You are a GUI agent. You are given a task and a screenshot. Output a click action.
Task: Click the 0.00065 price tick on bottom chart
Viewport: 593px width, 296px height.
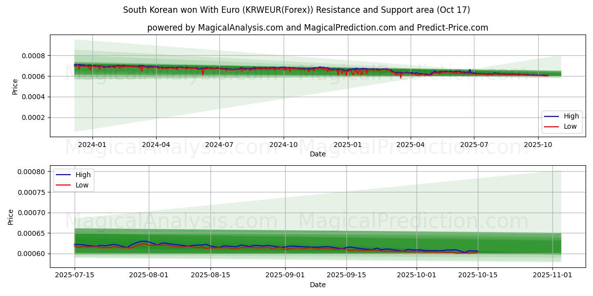pos(32,233)
